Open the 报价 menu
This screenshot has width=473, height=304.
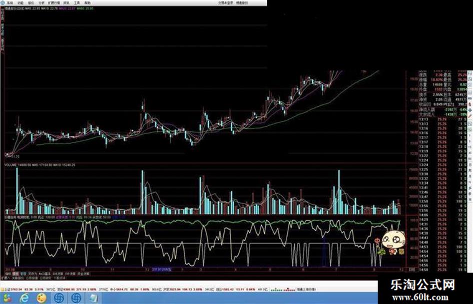coord(31,2)
